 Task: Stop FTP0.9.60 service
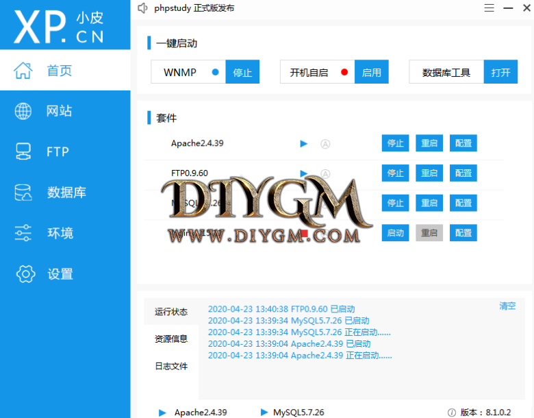pyautogui.click(x=395, y=173)
